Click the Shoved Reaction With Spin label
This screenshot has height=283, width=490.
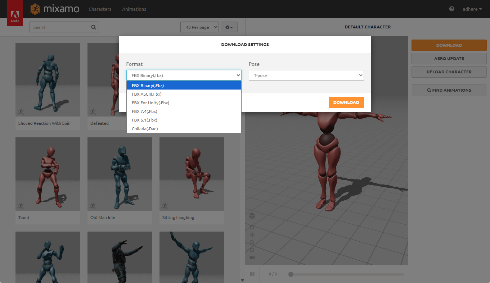coord(44,123)
